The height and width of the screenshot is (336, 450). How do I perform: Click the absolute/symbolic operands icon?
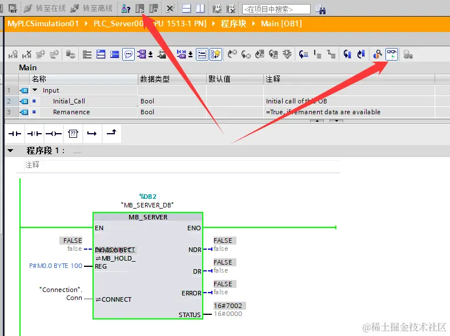tap(142, 54)
